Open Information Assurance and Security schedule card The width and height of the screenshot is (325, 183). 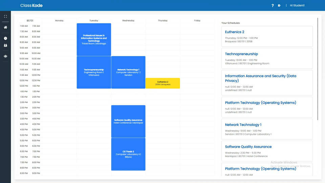click(x=267, y=82)
